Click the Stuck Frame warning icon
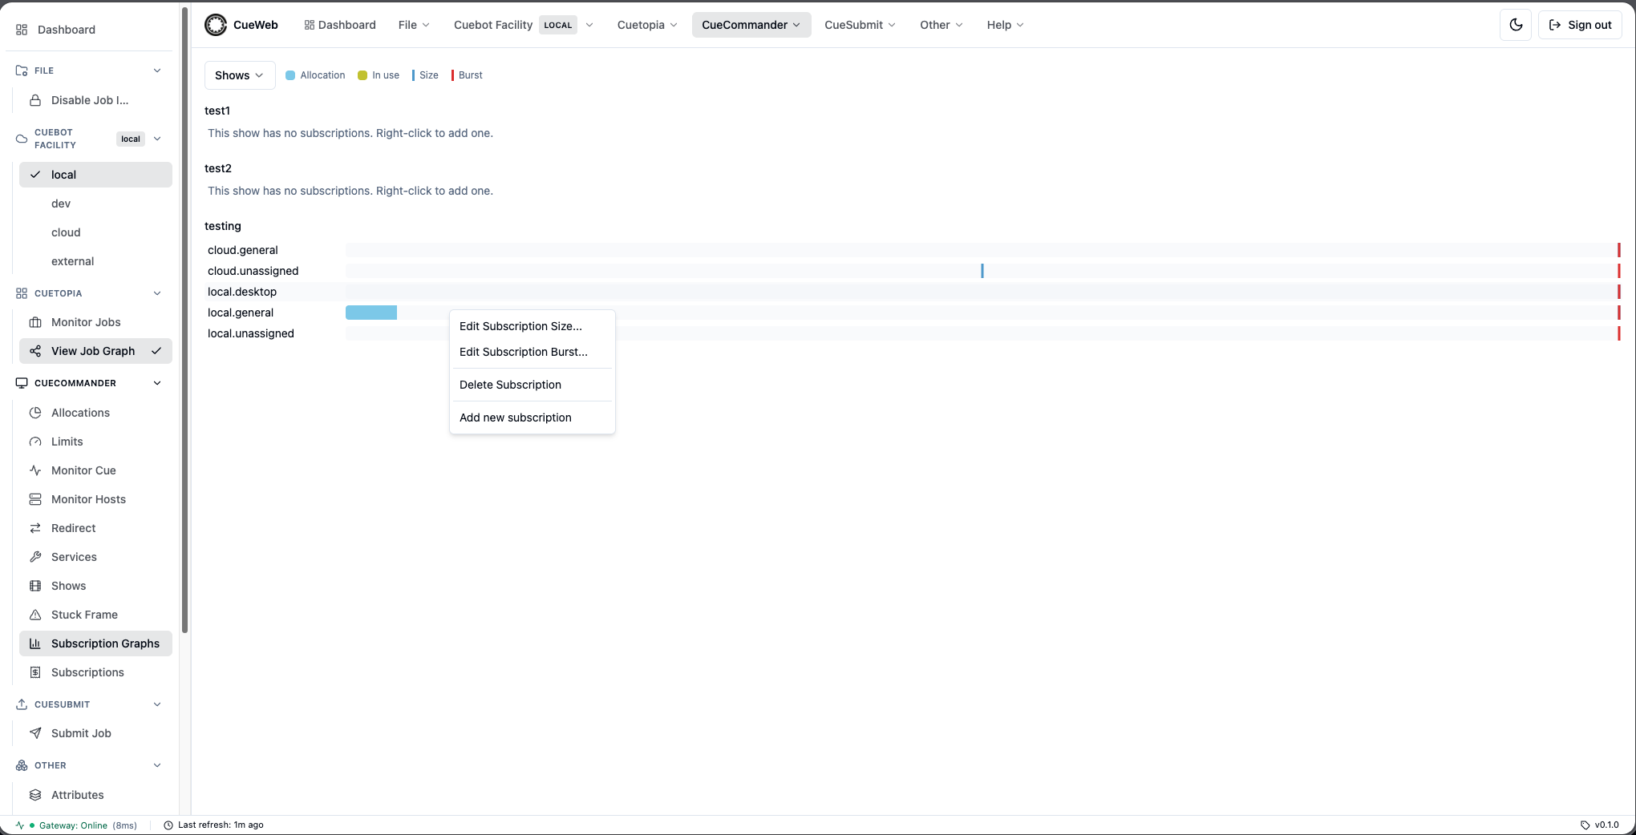 pyautogui.click(x=35, y=615)
